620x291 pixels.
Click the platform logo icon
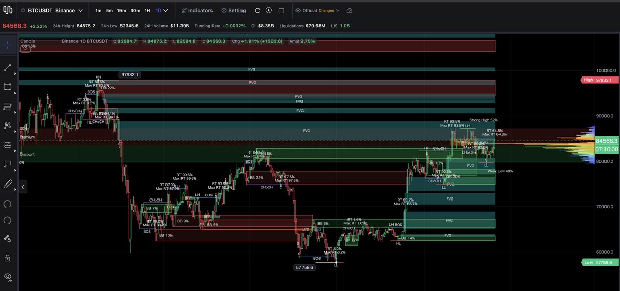tap(7, 11)
